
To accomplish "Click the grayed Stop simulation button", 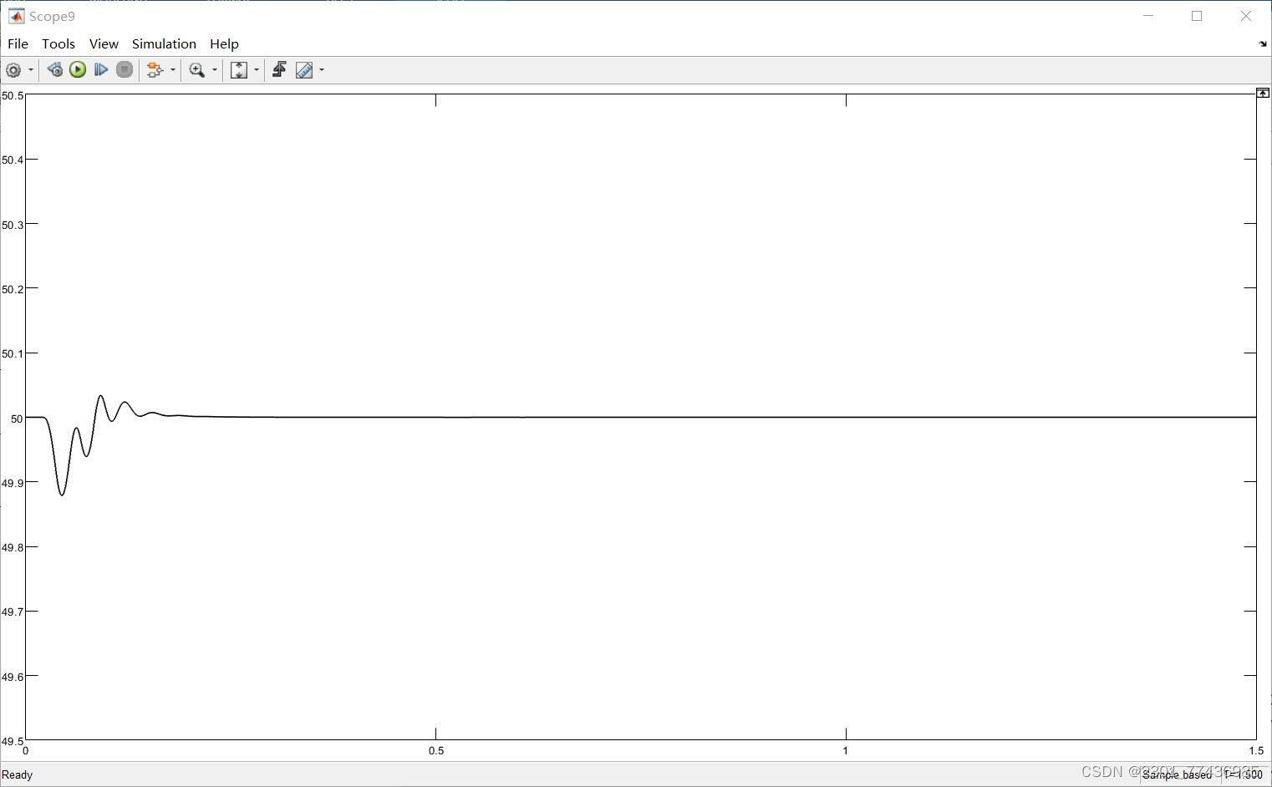I will tap(125, 70).
